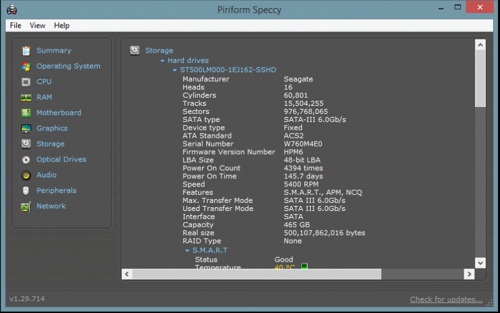Click the Optical Drives disc icon
The image size is (500, 313).
coord(26,160)
